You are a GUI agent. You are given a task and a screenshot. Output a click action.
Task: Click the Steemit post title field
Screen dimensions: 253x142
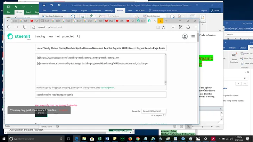point(101,48)
